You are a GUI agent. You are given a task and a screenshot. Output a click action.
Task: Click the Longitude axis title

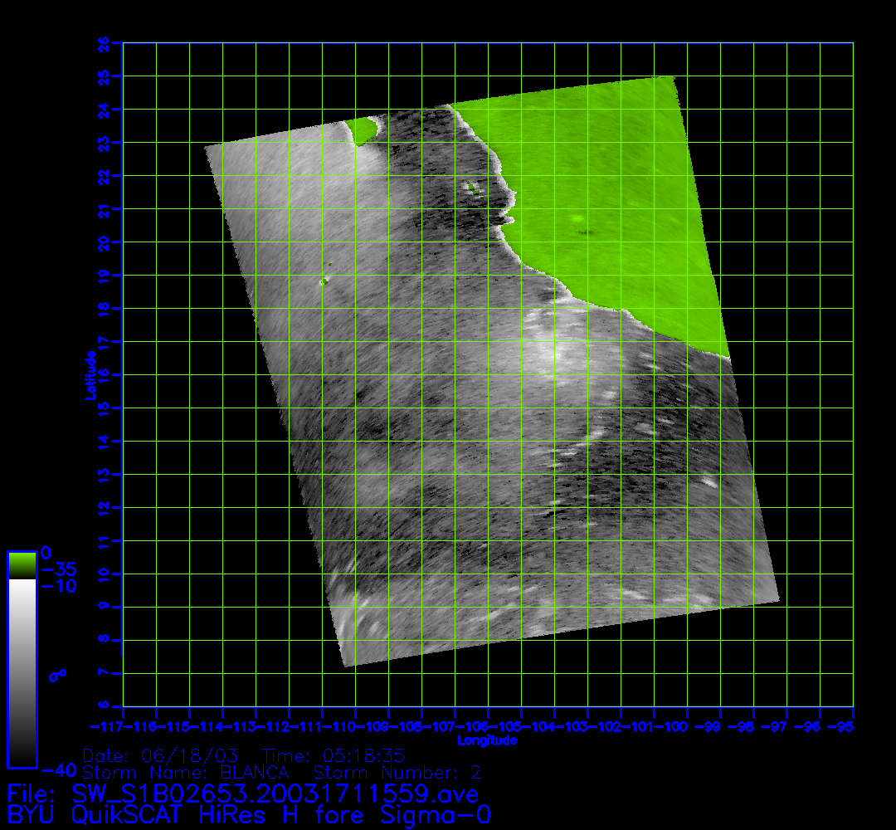tap(487, 740)
